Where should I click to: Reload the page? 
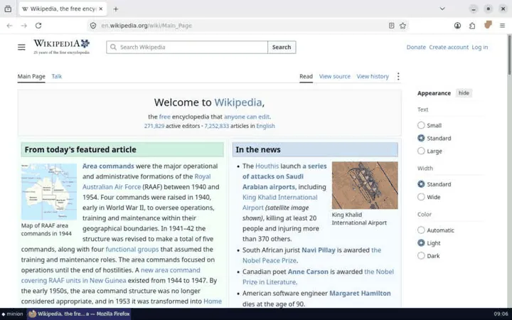(38, 26)
